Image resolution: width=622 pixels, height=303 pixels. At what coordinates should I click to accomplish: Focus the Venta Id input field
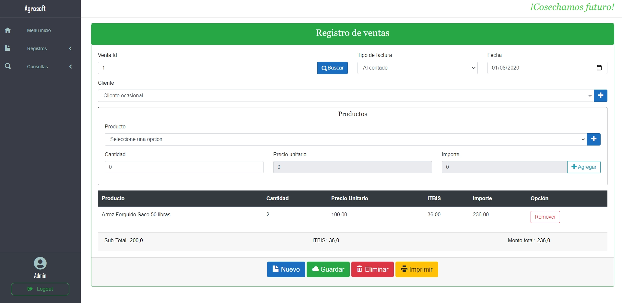pyautogui.click(x=207, y=68)
